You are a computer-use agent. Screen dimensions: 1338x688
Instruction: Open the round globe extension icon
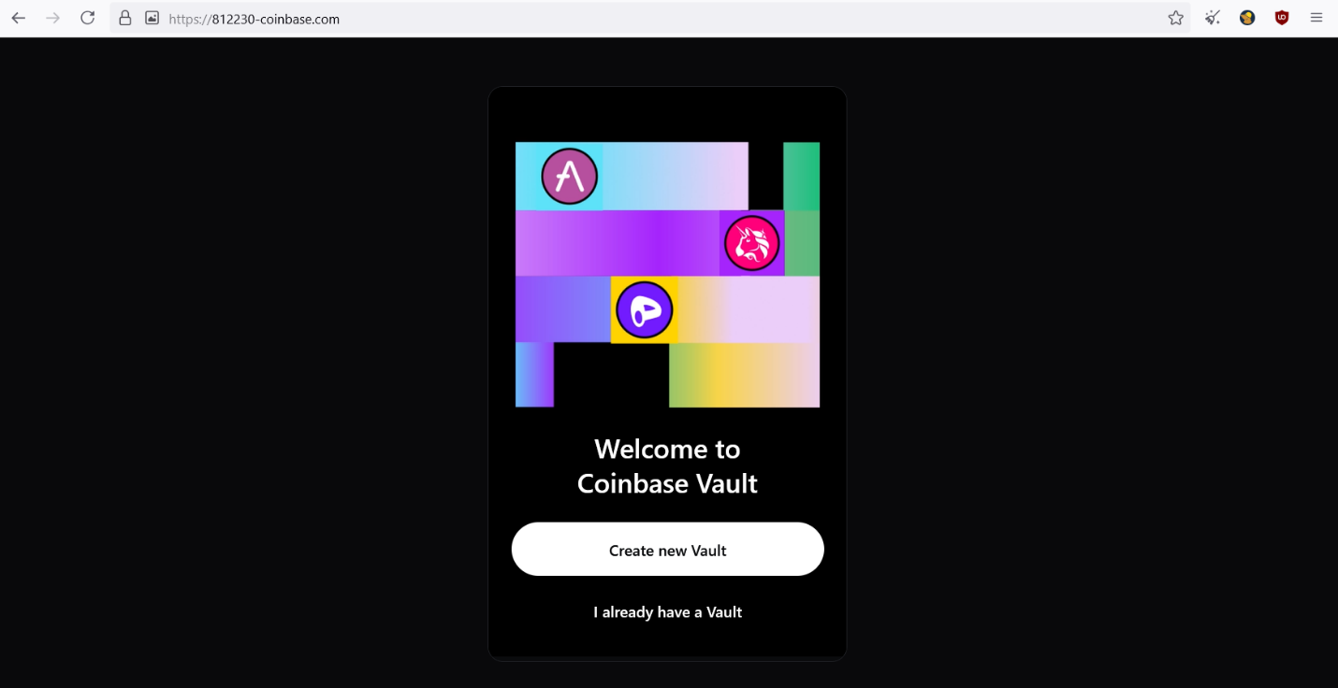(1247, 18)
